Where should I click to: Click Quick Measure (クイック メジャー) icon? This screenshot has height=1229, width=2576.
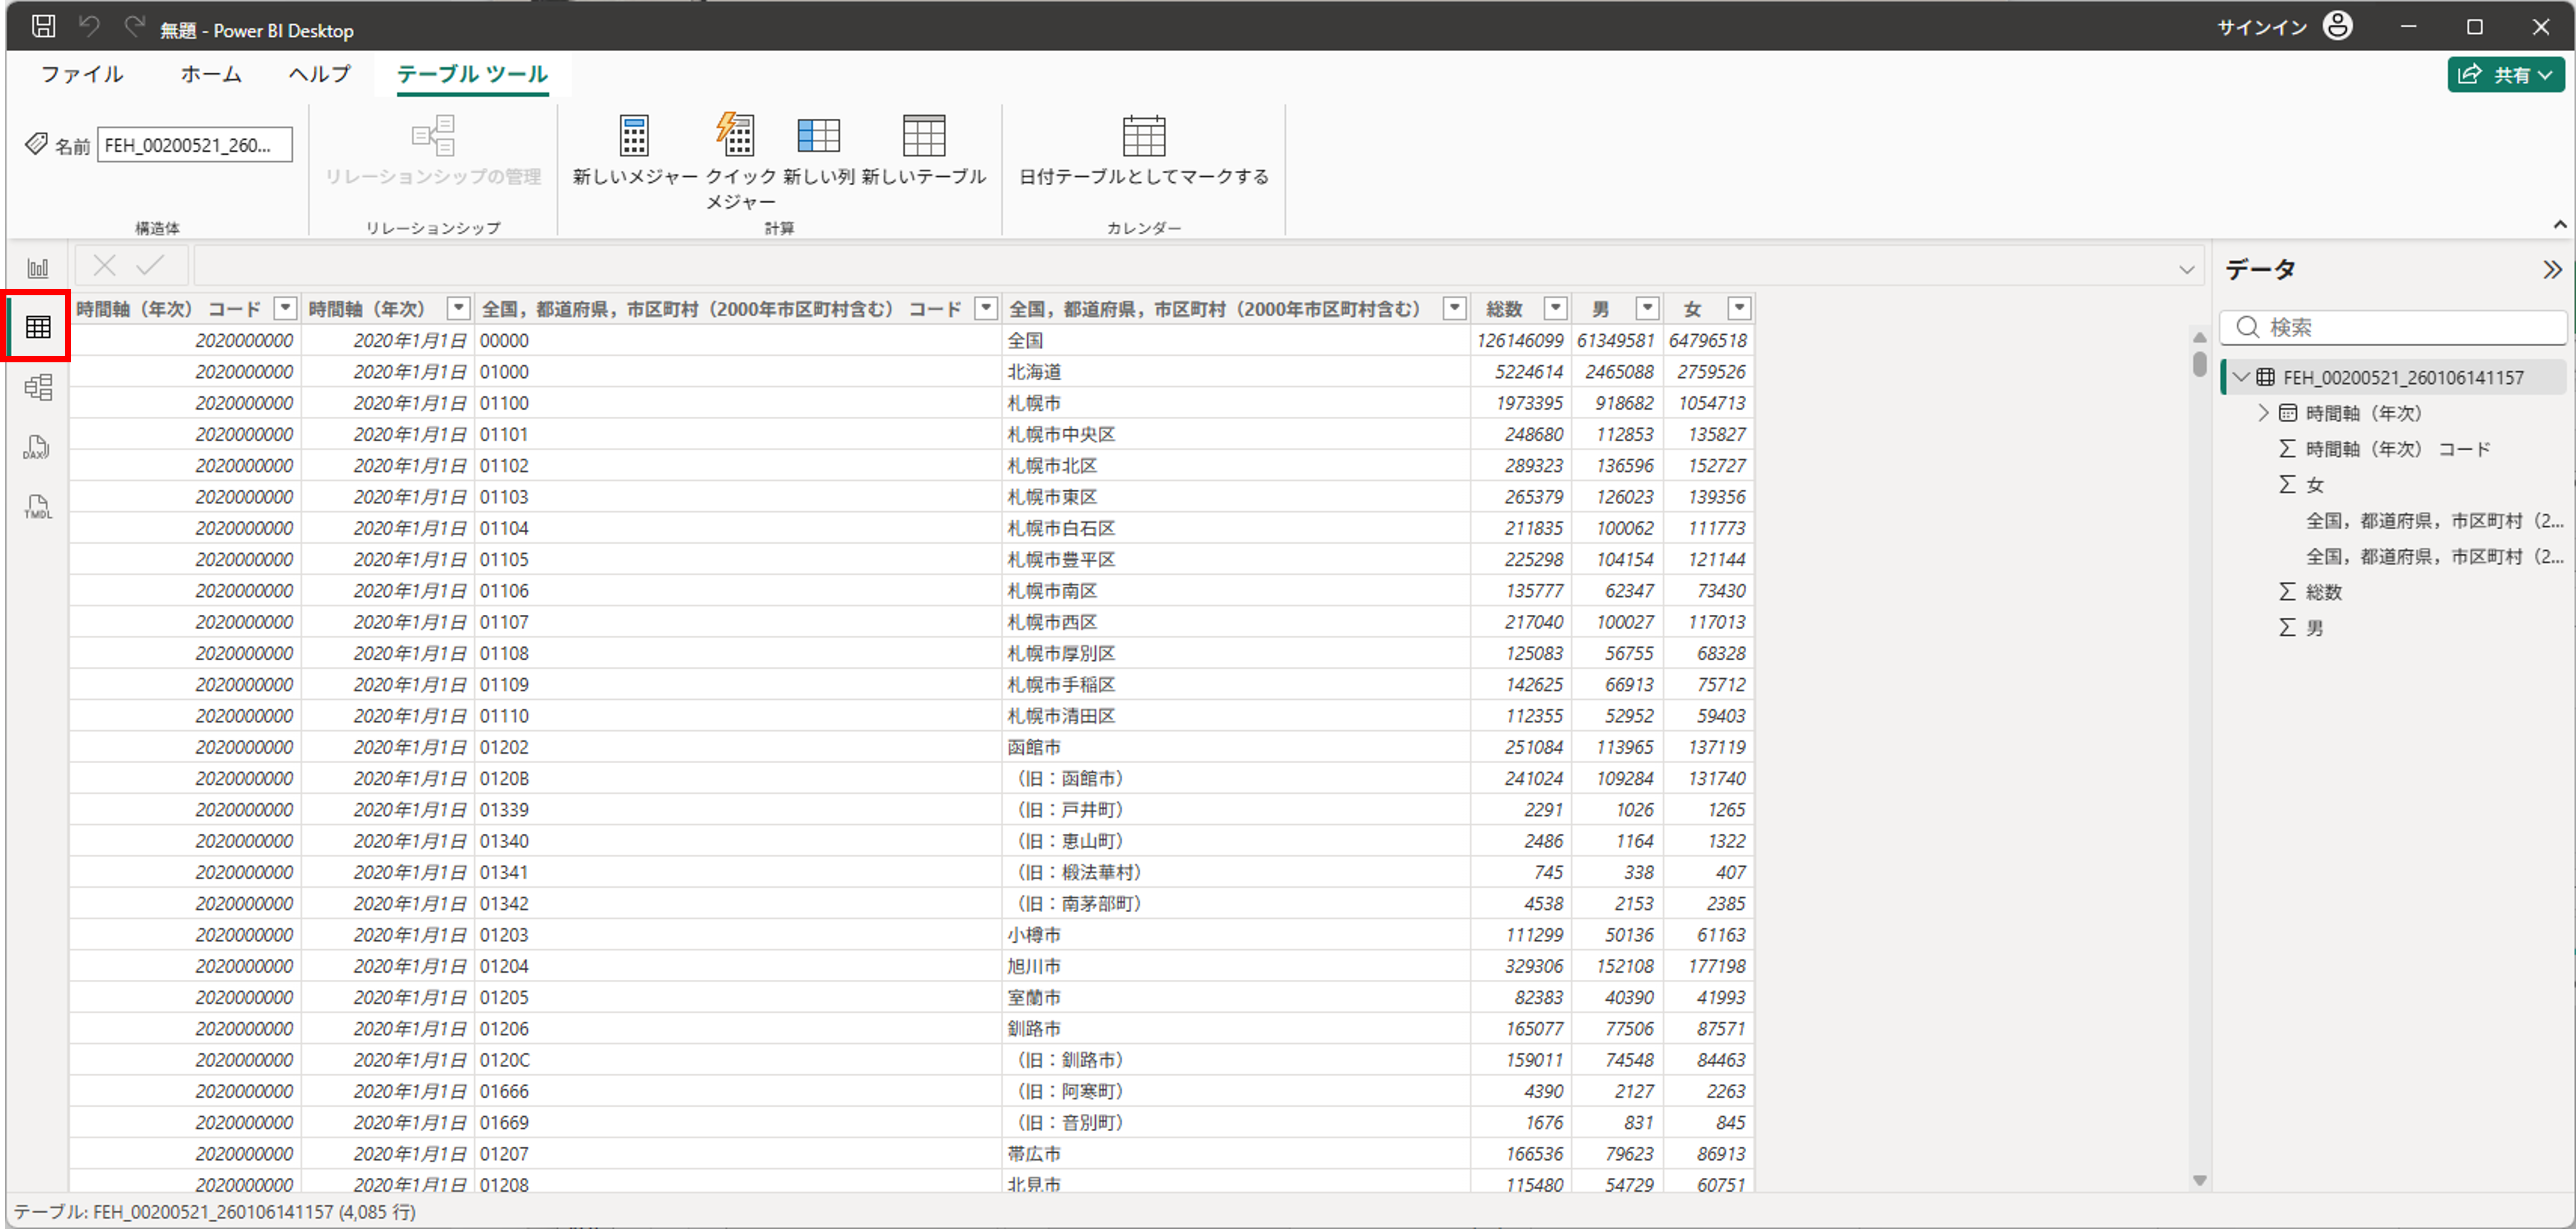tap(737, 136)
